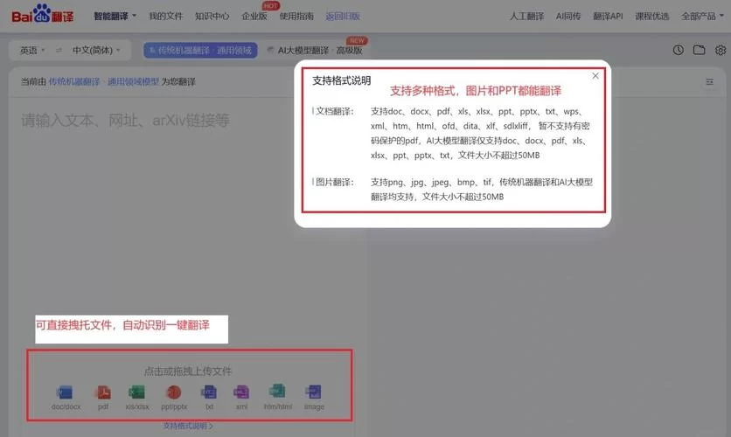Open 全部产品 dropdown
This screenshot has width=731, height=437.
[702, 17]
